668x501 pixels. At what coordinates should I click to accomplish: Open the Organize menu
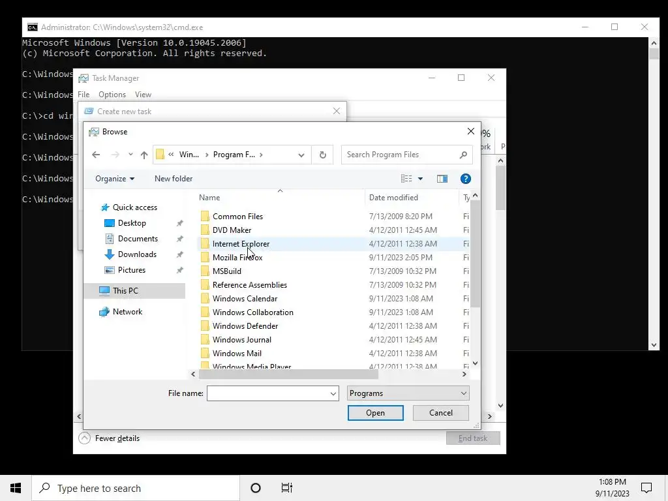(x=115, y=179)
